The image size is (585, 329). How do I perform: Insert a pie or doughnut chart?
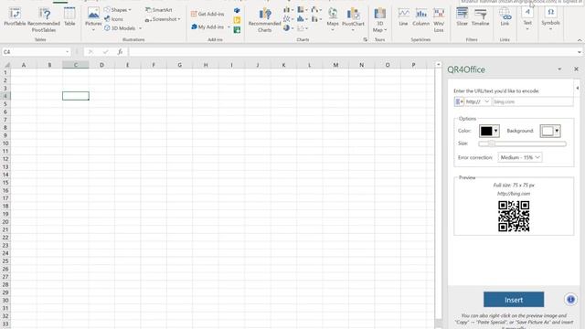[288, 28]
